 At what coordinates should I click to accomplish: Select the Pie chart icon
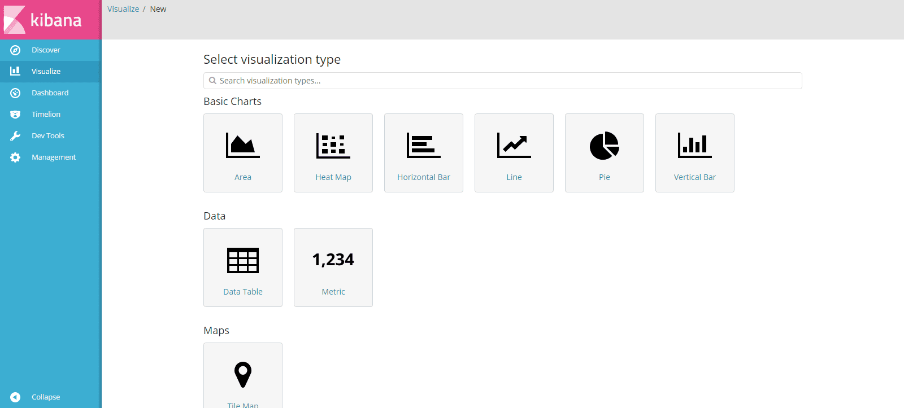point(605,146)
